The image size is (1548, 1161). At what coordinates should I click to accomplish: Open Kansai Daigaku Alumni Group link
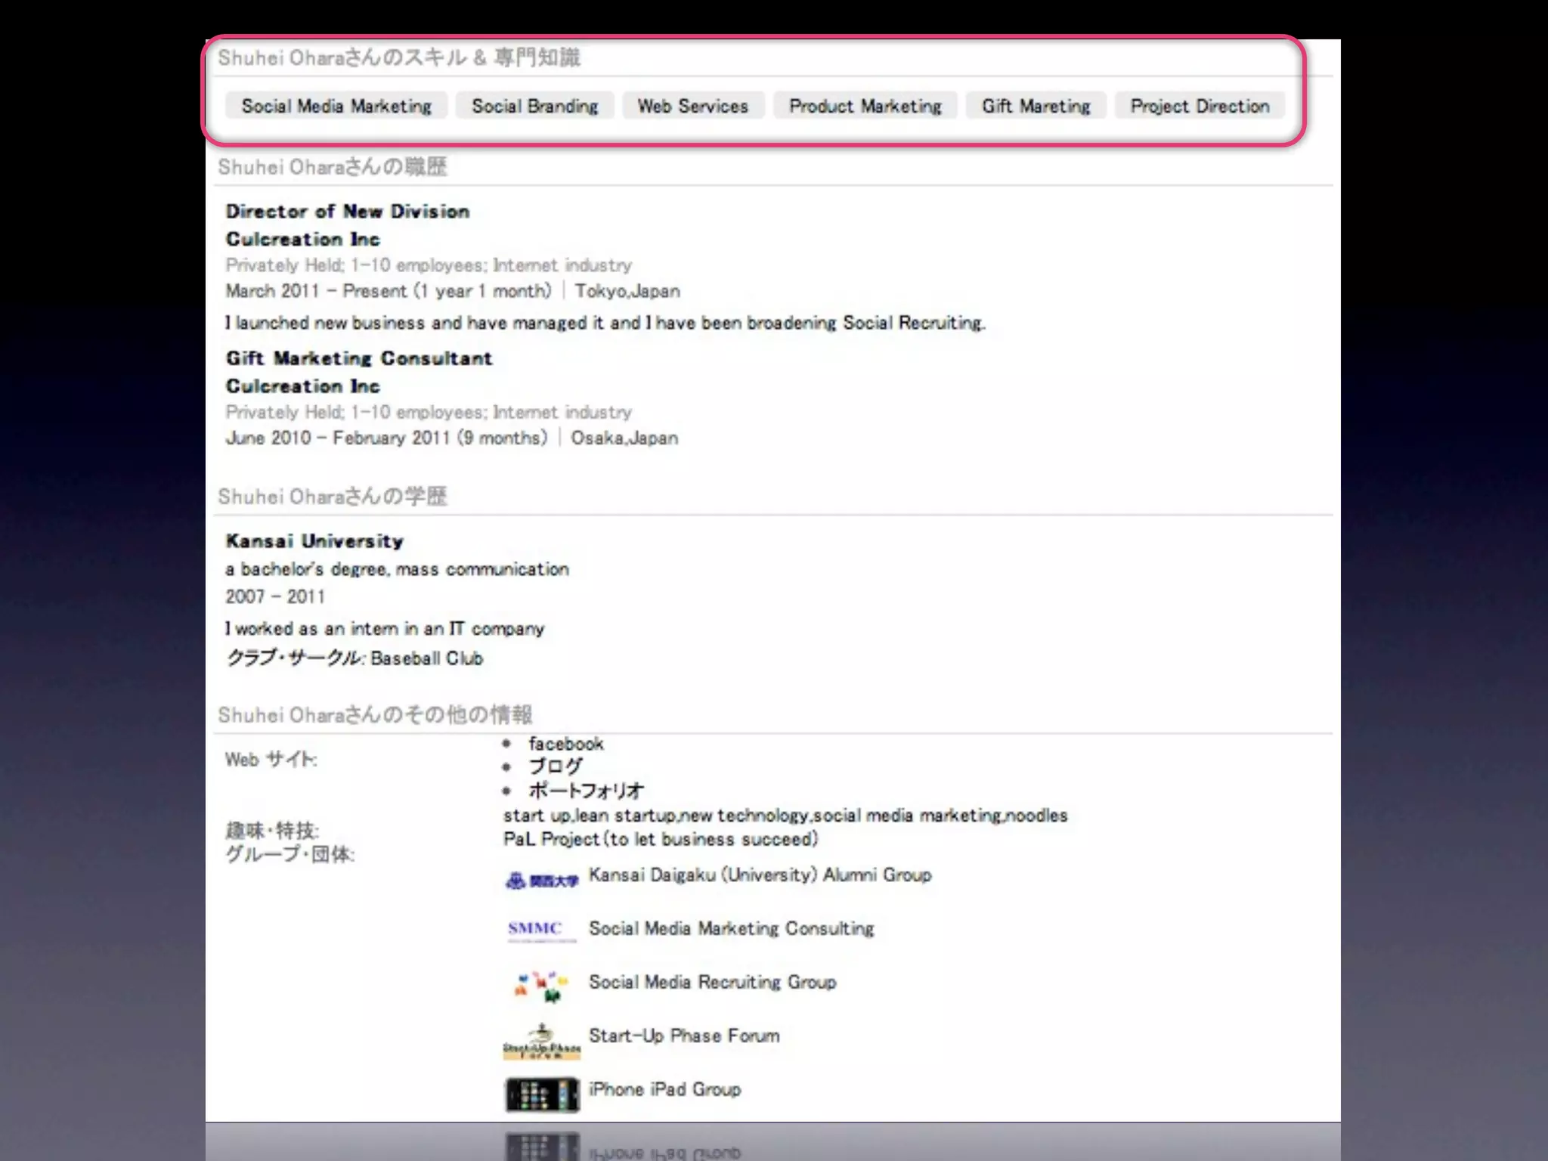point(760,875)
